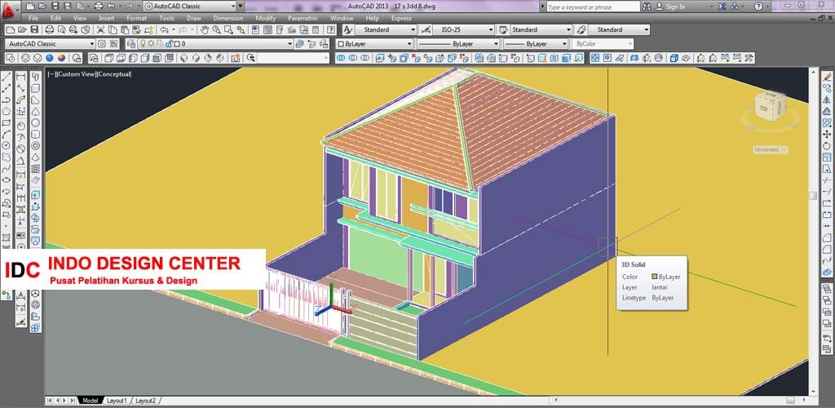Expand the Quick Access workspace dropdown
Image resolution: width=835 pixels, height=408 pixels.
point(233,7)
